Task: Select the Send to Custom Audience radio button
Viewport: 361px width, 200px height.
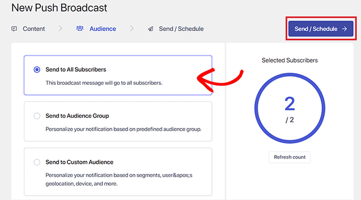Action: (37, 162)
